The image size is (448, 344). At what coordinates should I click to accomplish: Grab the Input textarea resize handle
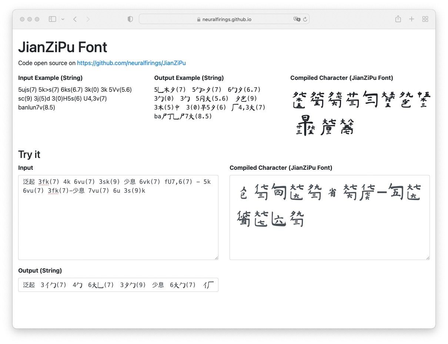tap(217, 258)
